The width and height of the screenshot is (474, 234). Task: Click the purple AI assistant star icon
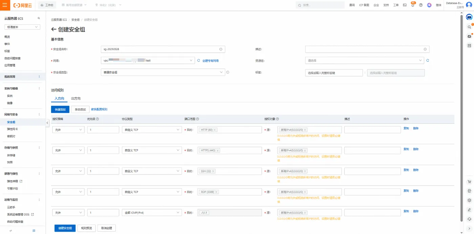point(429,5)
